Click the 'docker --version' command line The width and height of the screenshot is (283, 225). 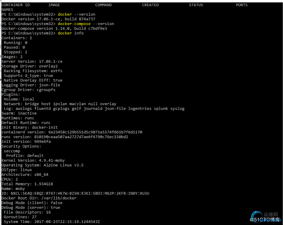(x=48, y=14)
